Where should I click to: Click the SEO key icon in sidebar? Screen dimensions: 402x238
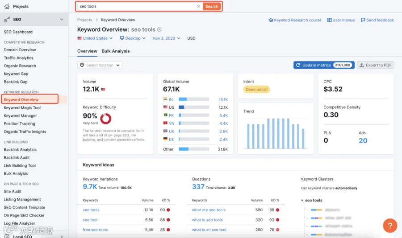pyautogui.click(x=7, y=20)
